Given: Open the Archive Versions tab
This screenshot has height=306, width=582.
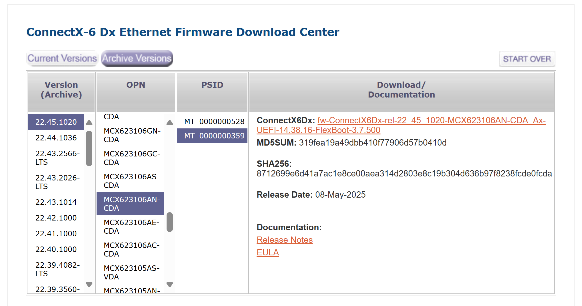Looking at the screenshot, I should tap(137, 58).
